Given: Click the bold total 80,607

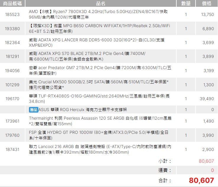Looking at the screenshot, I should [x=201, y=181].
